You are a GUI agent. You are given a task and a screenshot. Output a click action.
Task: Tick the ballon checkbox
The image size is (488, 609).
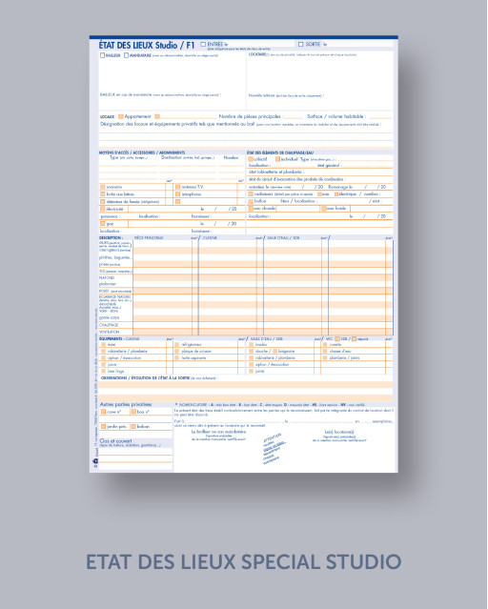coord(251,201)
